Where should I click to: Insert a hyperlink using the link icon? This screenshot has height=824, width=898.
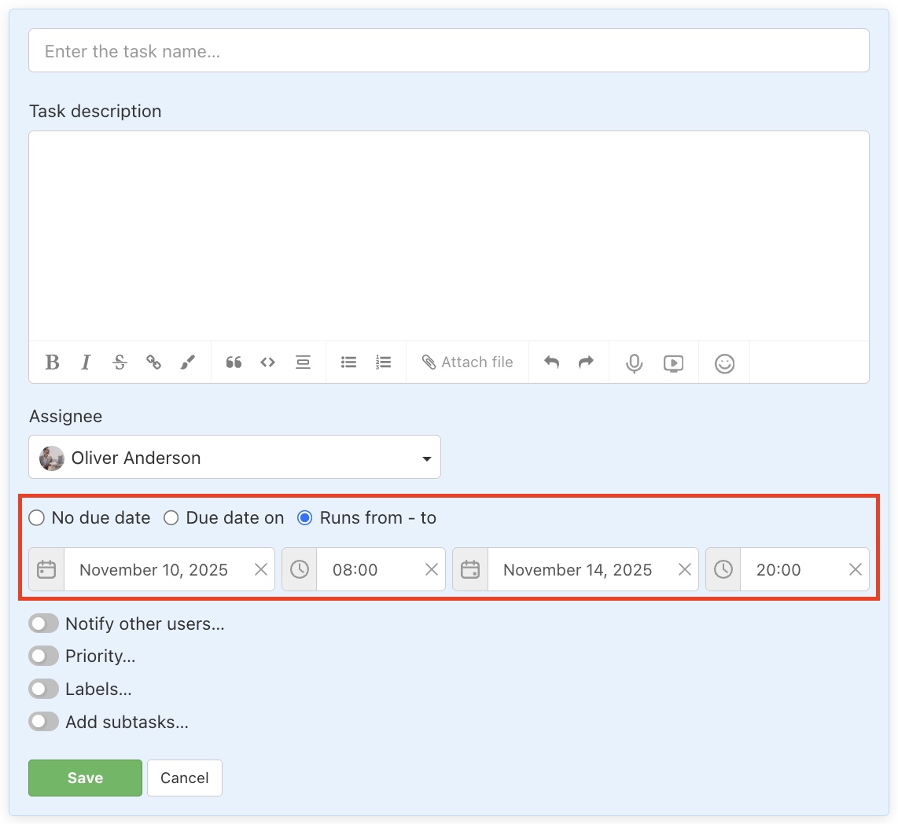click(154, 362)
